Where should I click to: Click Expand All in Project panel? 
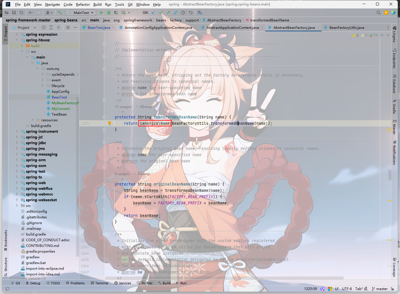[x=51, y=27]
